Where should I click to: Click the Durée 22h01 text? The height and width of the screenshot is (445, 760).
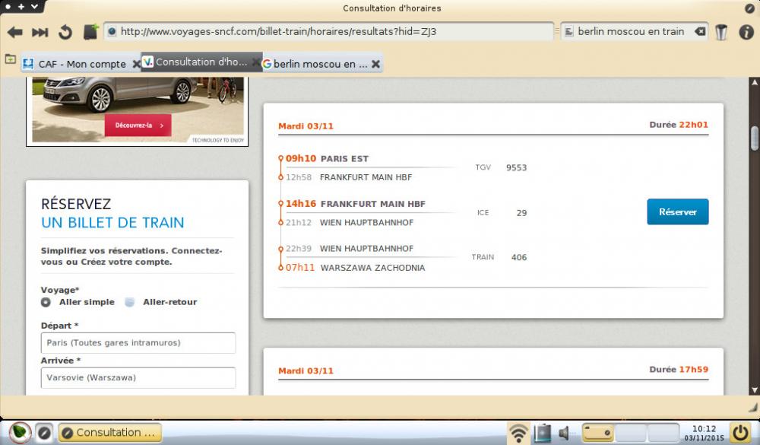click(x=679, y=125)
